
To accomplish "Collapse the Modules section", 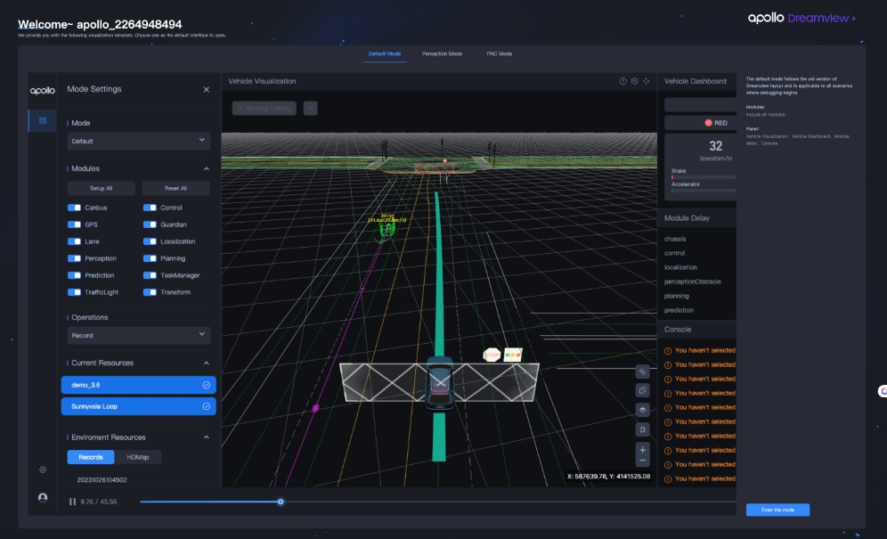I will 207,168.
